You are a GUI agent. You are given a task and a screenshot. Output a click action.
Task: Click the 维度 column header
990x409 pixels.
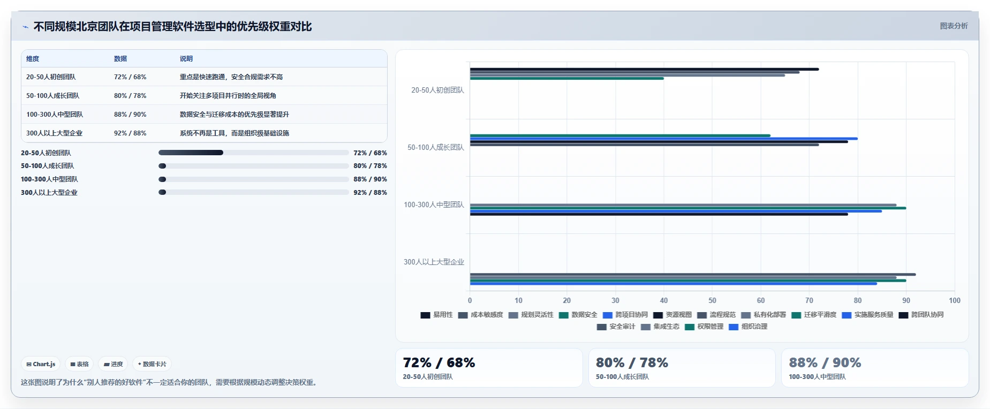point(33,59)
